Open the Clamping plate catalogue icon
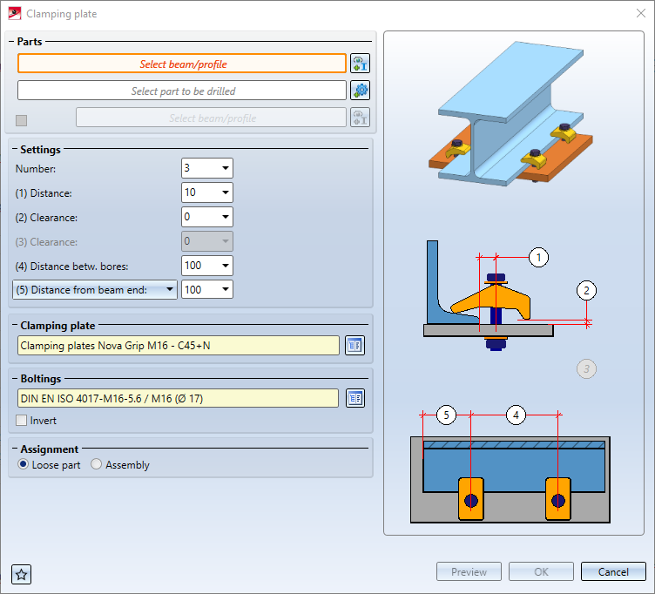Screen dimensions: 655x594 tap(355, 346)
